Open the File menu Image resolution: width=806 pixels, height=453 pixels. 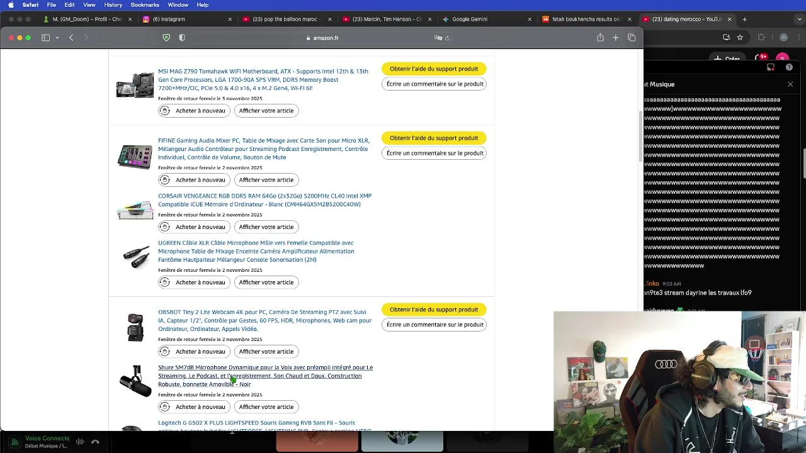point(52,5)
